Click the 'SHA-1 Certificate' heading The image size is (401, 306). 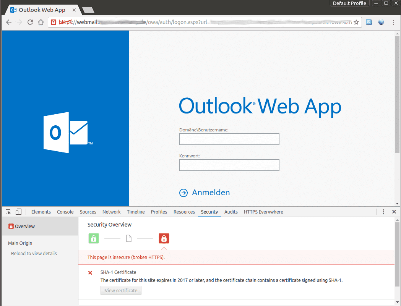click(119, 272)
